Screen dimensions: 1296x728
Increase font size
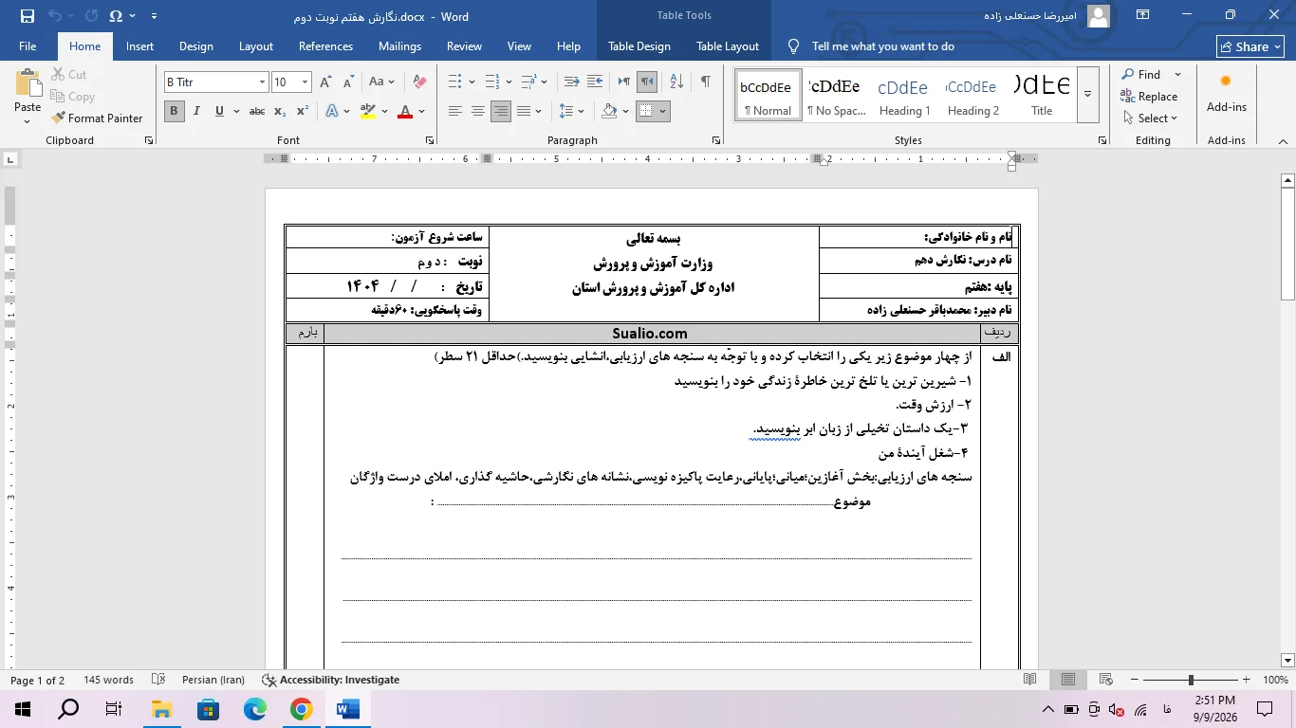click(326, 82)
